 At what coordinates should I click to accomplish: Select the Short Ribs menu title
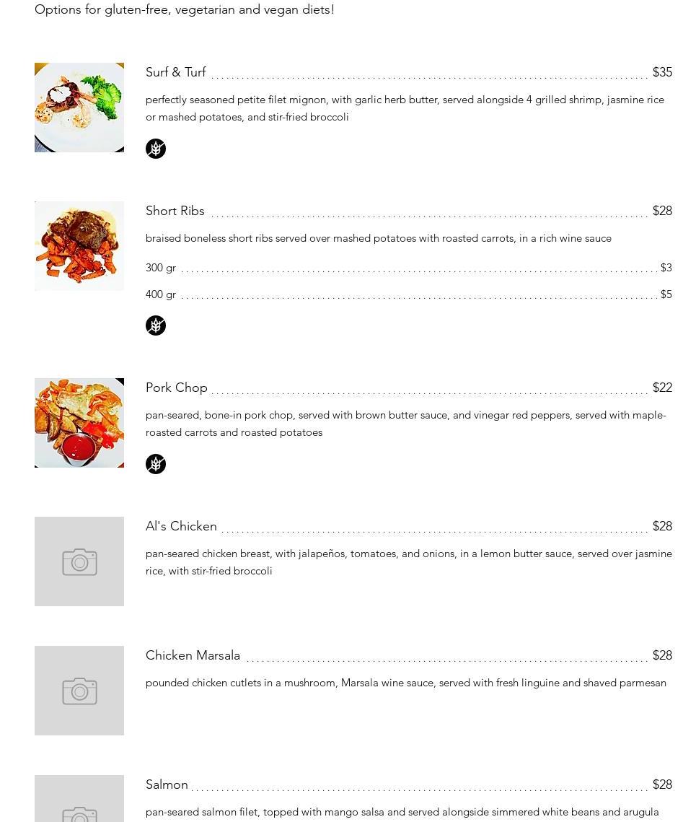coord(175,211)
